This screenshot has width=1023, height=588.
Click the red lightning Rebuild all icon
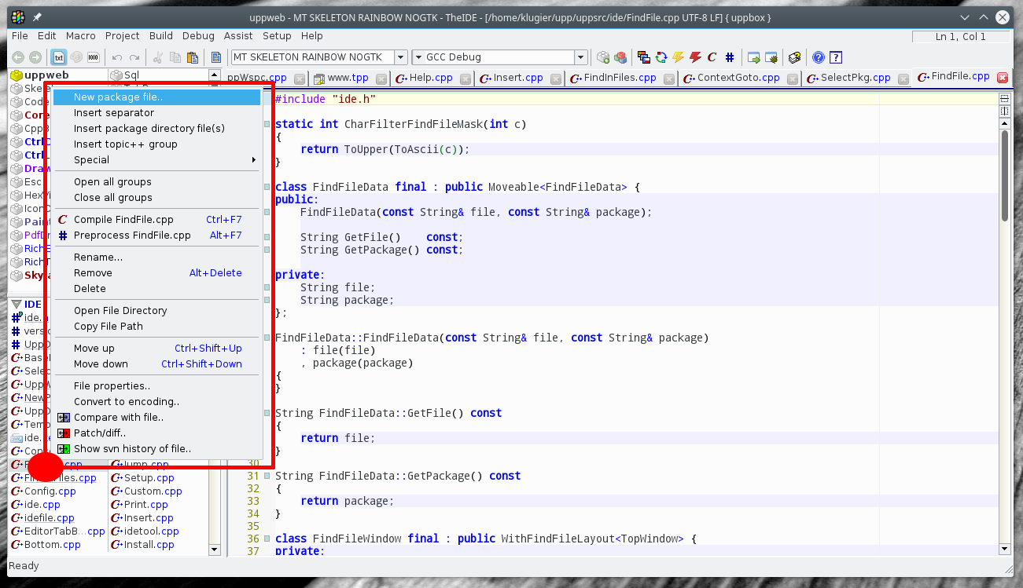point(695,57)
